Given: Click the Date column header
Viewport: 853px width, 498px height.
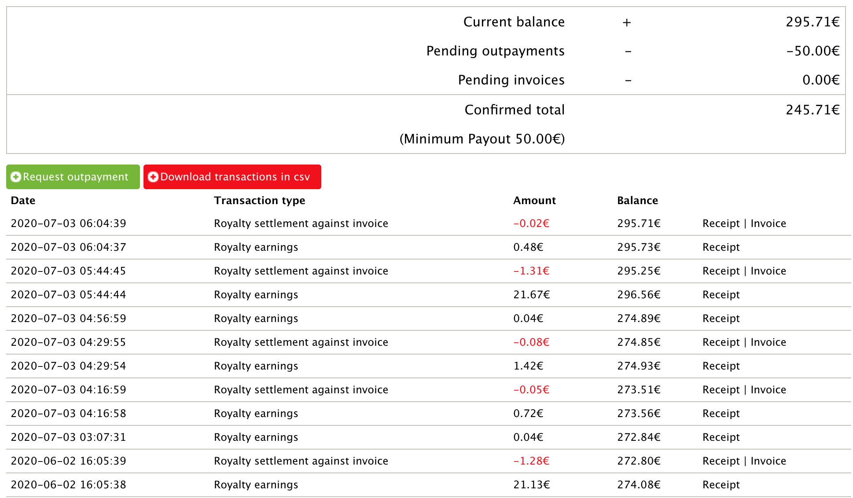Looking at the screenshot, I should [23, 201].
